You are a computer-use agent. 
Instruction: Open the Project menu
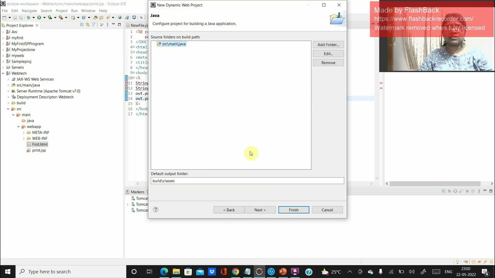(61, 11)
